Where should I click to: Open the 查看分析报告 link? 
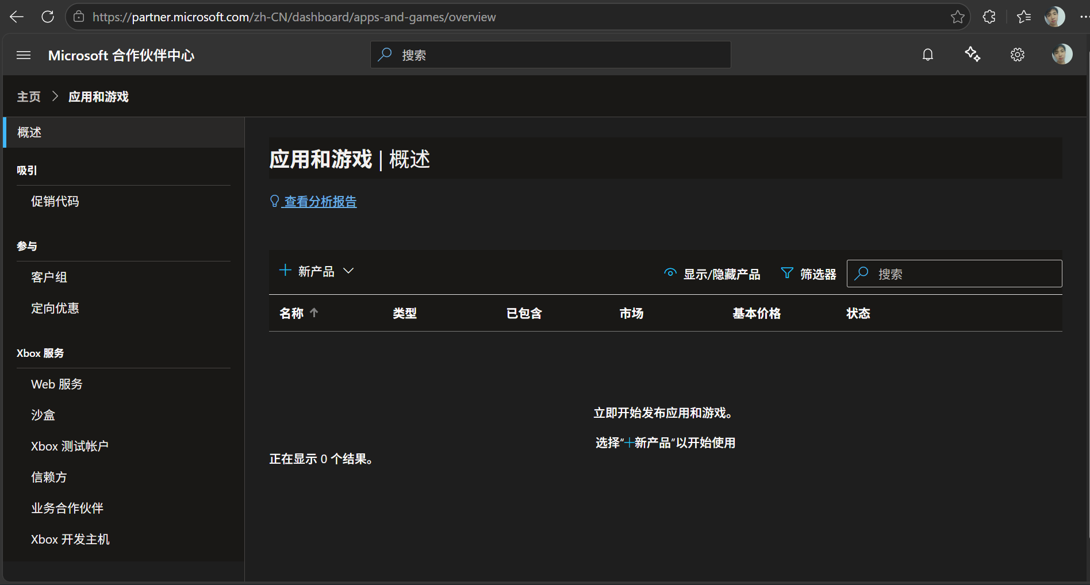click(x=320, y=202)
